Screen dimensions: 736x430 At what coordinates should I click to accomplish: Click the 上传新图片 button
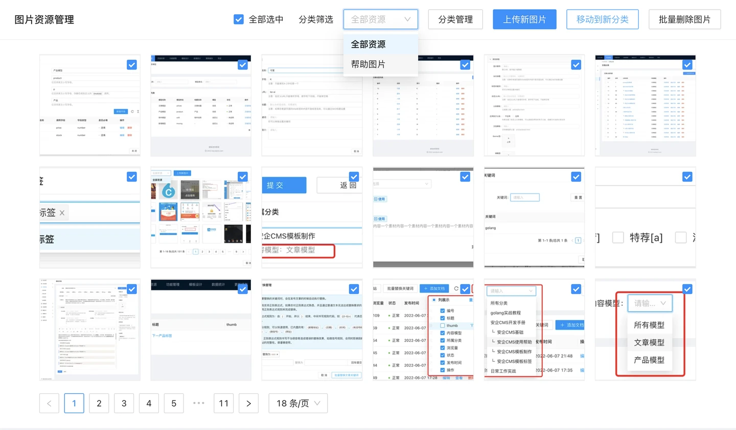coord(524,19)
